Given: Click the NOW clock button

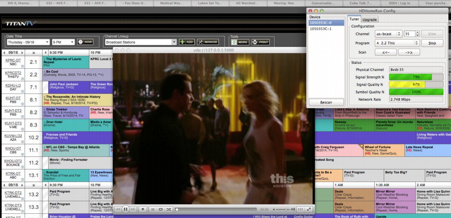Looking at the screenshot, I should click(85, 42).
